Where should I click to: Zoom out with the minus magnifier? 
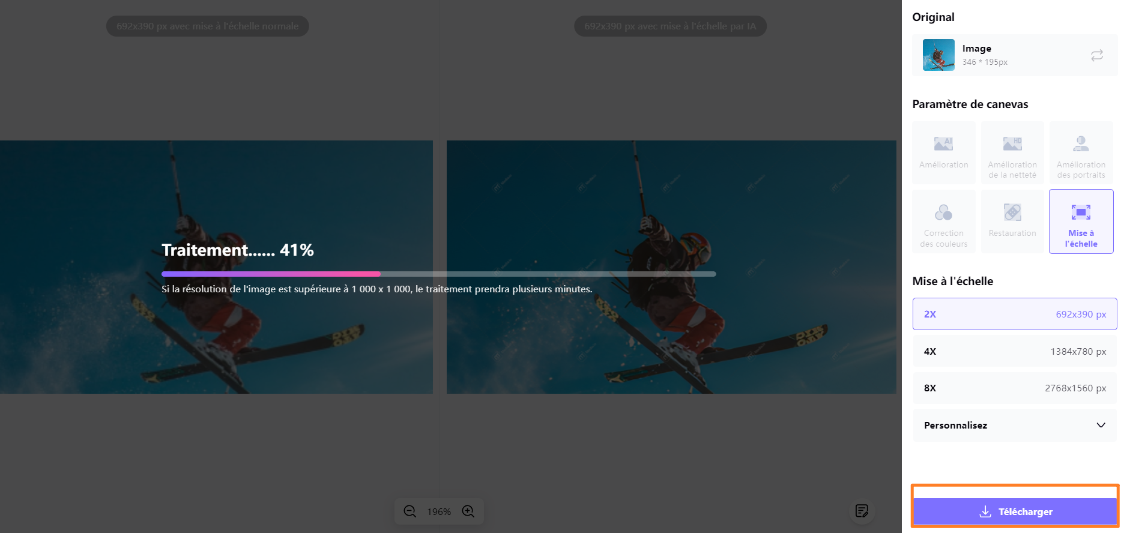[409, 511]
